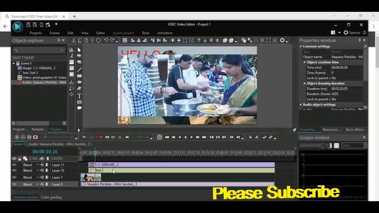Click the clock icon on the playback bar

point(159,137)
